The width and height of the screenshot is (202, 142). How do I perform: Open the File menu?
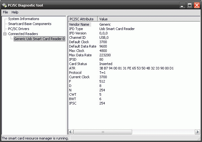[5, 12]
